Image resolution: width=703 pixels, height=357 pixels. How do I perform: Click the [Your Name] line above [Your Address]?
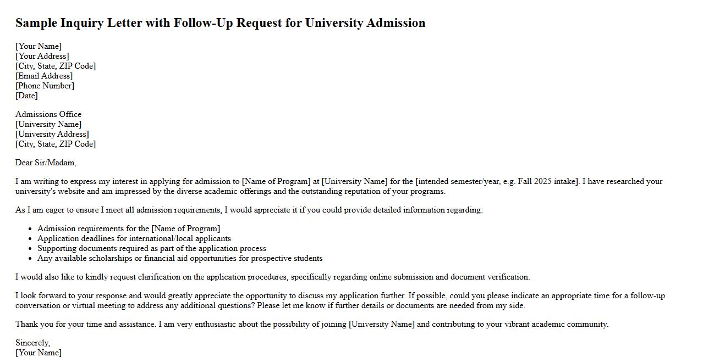39,46
